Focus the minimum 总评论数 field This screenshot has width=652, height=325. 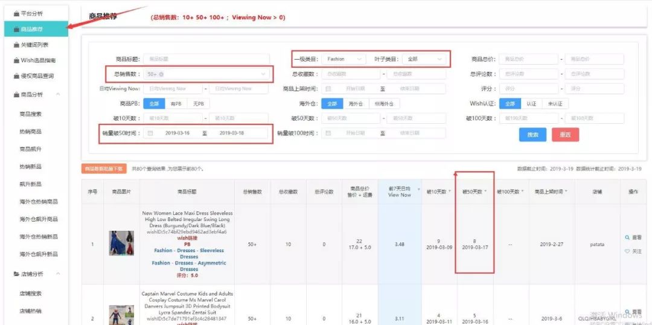click(x=528, y=74)
